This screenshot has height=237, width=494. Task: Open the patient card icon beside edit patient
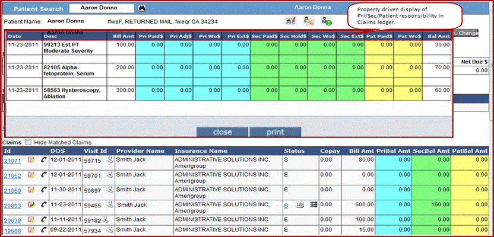(308, 21)
